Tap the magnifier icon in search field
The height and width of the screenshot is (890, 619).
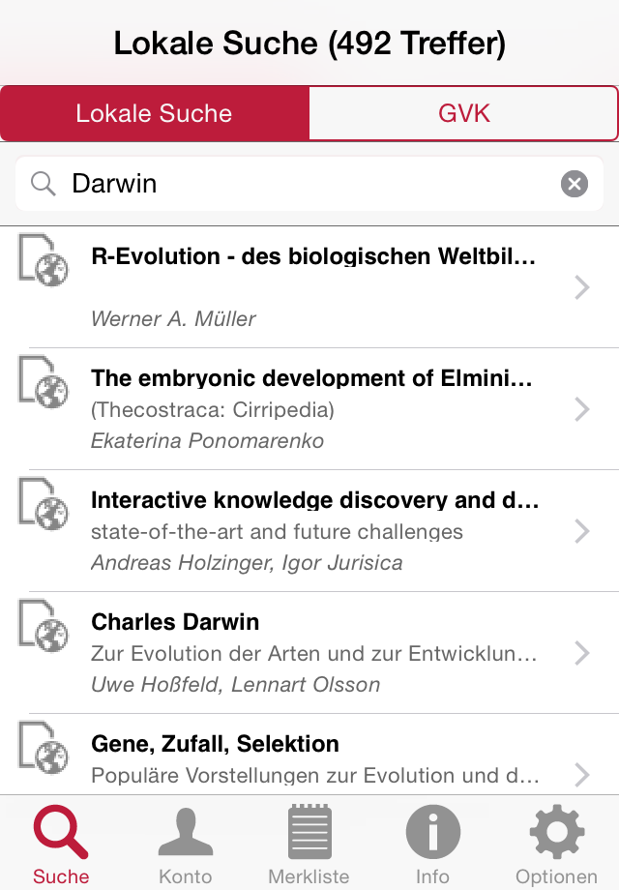(43, 184)
